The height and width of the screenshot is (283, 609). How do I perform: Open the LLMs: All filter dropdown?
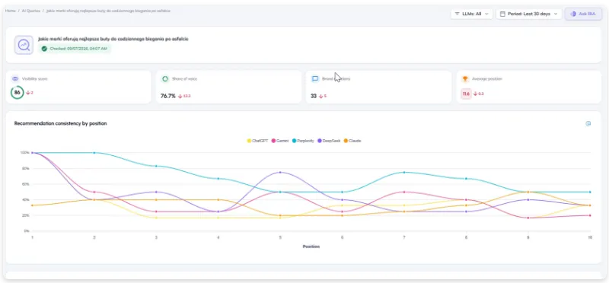tap(471, 14)
